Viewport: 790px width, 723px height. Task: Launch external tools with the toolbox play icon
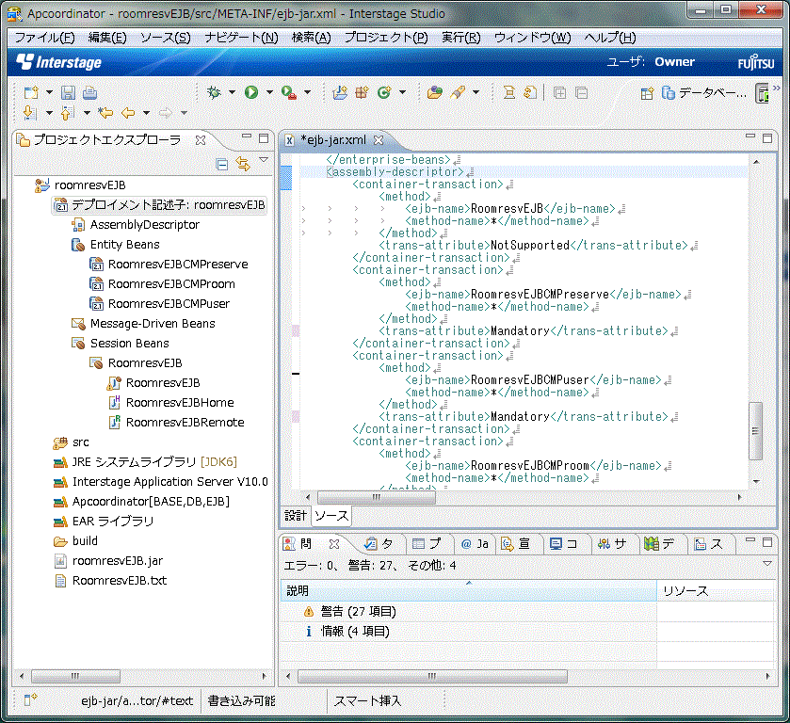[289, 92]
